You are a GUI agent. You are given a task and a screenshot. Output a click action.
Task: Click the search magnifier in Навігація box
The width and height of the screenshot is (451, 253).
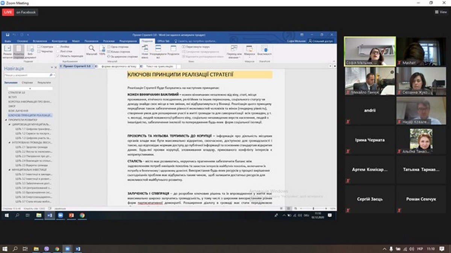coord(51,75)
